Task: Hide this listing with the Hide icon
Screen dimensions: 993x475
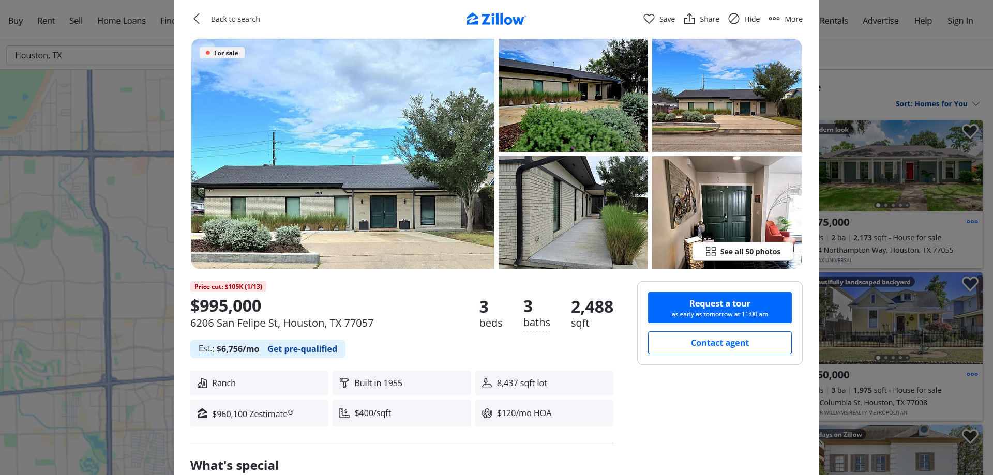Action: 733,19
